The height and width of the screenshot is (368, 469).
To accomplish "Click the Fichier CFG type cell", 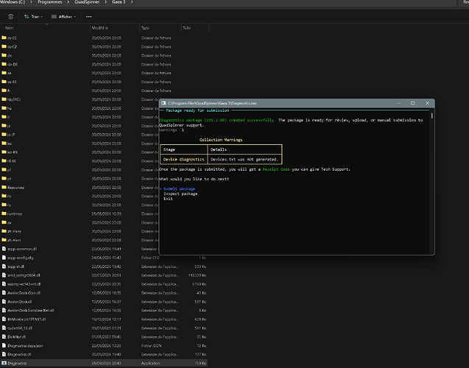I will pos(150,258).
